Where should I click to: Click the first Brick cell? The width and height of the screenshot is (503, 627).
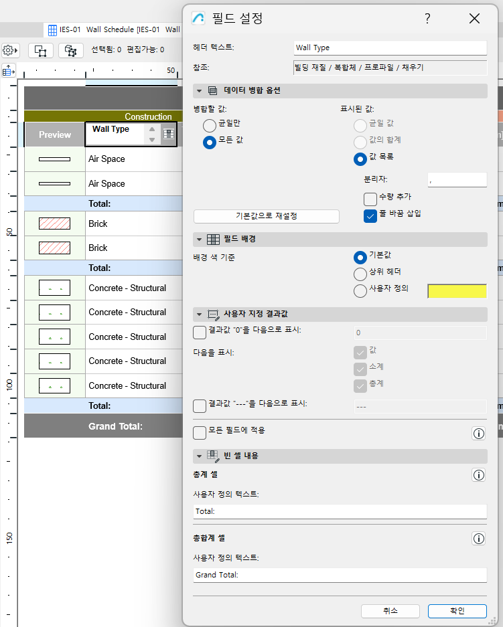(x=134, y=224)
